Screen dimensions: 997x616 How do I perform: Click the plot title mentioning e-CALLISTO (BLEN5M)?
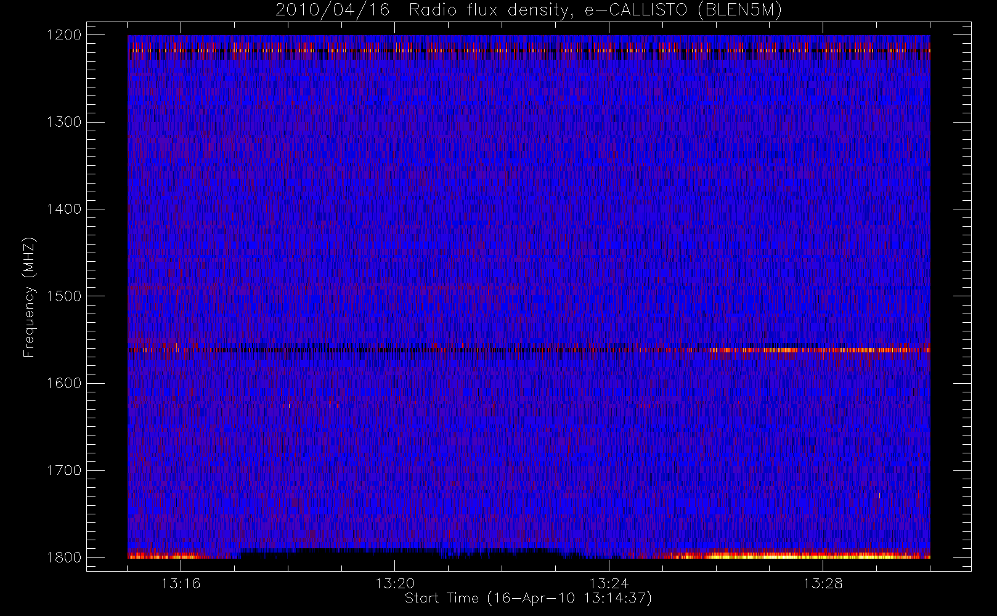click(x=529, y=10)
